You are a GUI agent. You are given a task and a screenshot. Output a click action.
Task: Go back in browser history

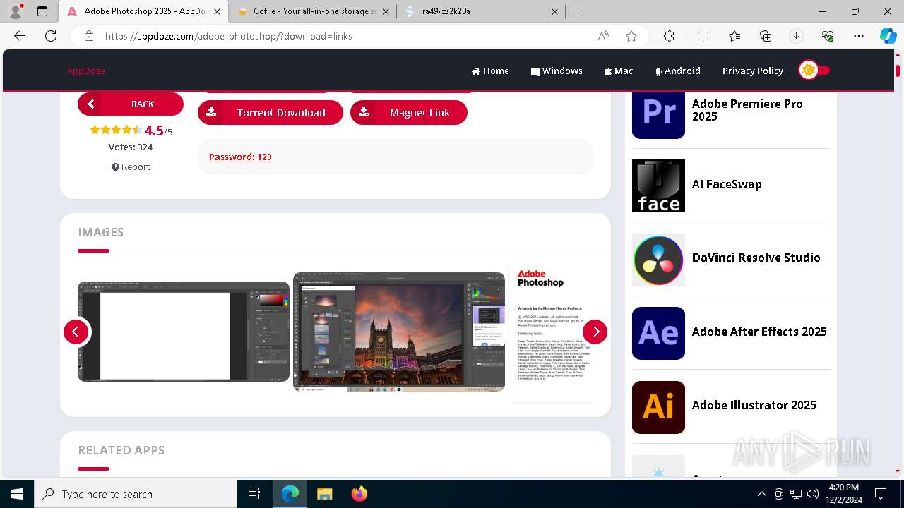[x=20, y=36]
